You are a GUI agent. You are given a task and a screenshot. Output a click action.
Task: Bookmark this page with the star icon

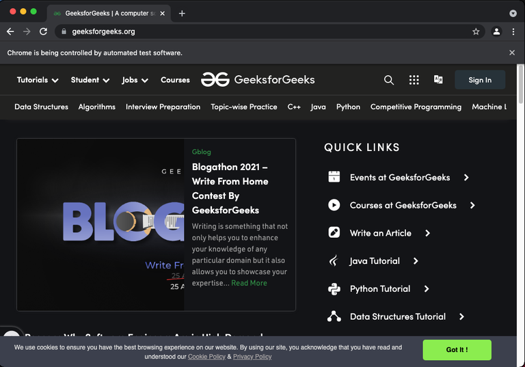click(x=476, y=31)
